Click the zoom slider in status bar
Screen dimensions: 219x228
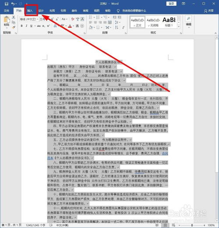point(192,225)
